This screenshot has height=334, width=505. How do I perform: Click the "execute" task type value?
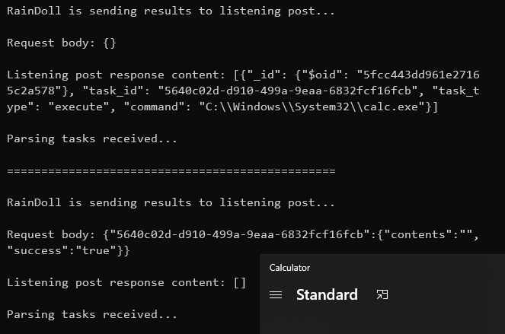pyautogui.click(x=78, y=107)
